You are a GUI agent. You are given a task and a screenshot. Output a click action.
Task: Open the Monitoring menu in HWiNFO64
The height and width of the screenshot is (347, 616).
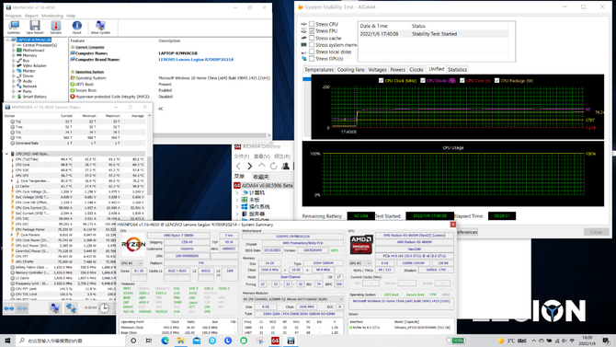pyautogui.click(x=52, y=16)
